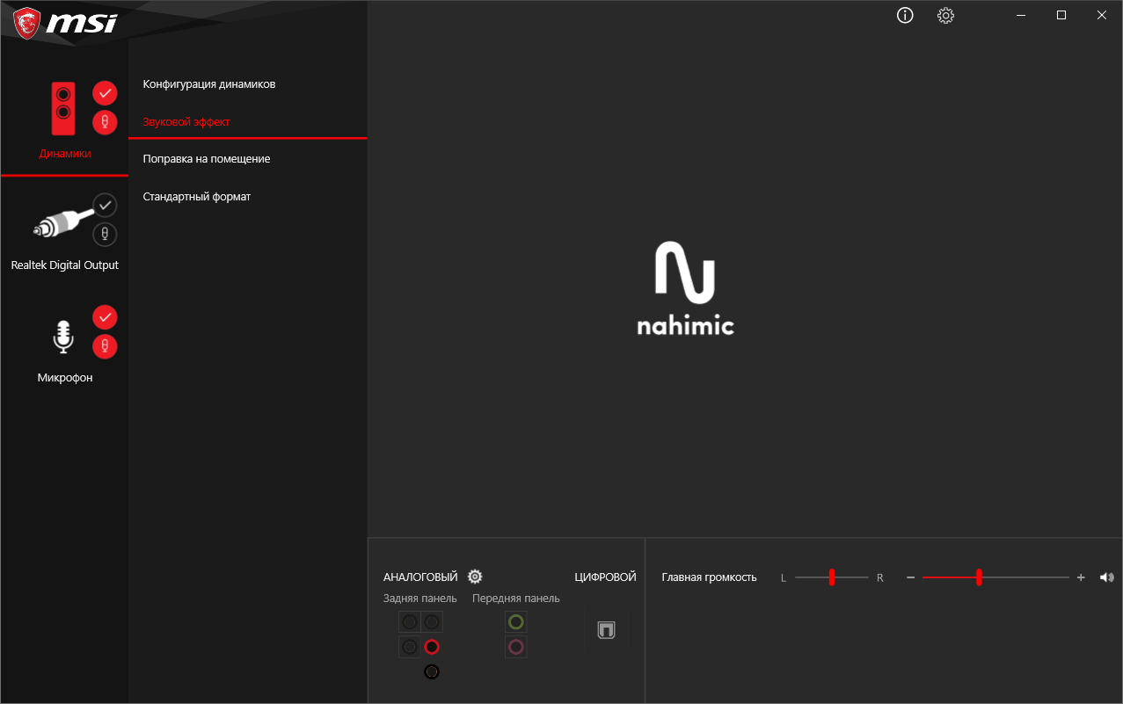
Task: Click the green front panel jack
Action: 516,622
